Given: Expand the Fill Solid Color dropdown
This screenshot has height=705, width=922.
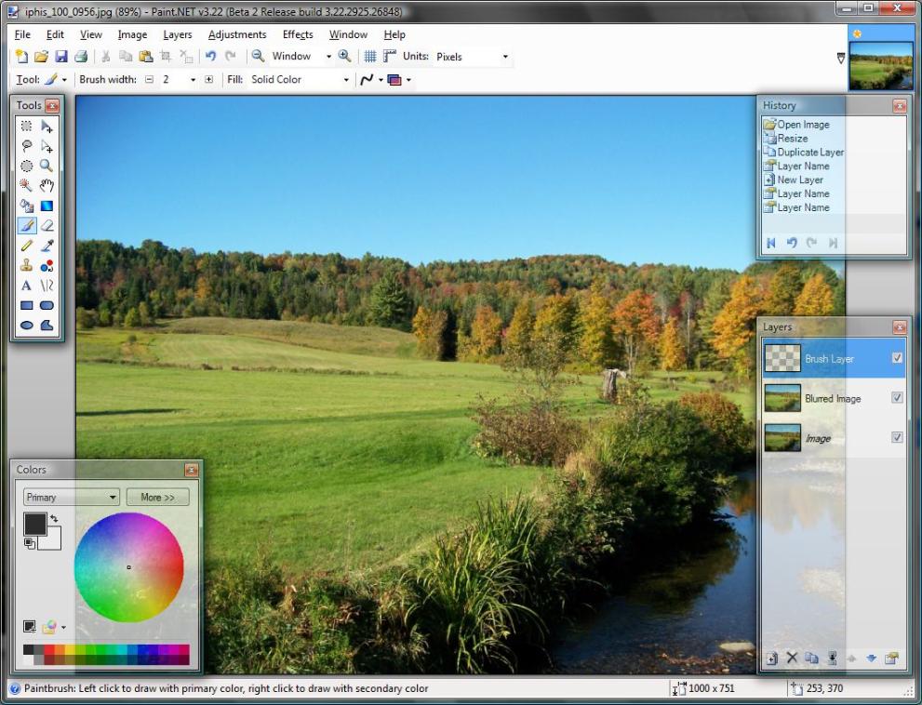Looking at the screenshot, I should (300, 80).
